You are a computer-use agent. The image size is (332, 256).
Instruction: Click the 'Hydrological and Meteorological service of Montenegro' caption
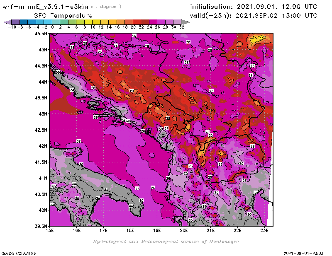click(x=166, y=242)
